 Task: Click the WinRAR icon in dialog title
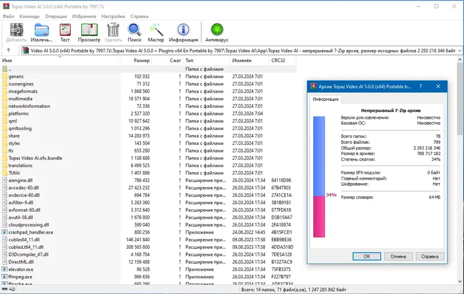(x=313, y=86)
